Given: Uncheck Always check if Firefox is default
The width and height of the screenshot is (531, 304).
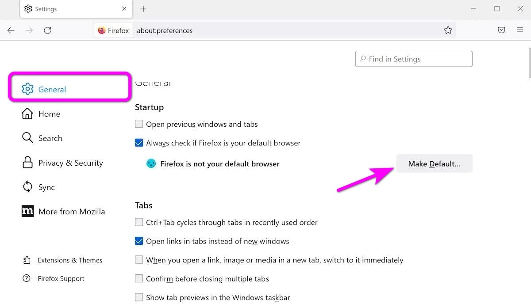Looking at the screenshot, I should (139, 143).
